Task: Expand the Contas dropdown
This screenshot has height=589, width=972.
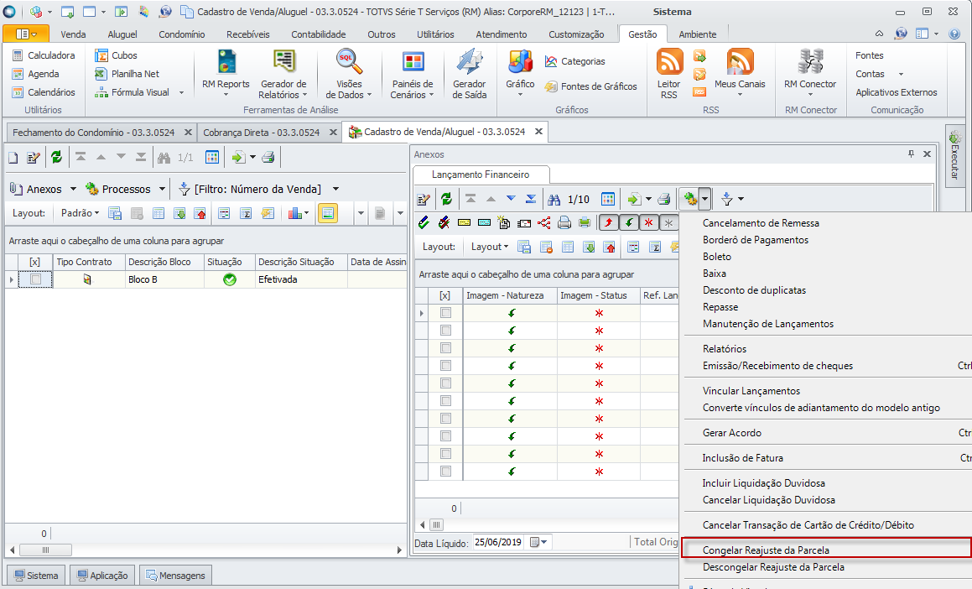Action: pos(901,74)
